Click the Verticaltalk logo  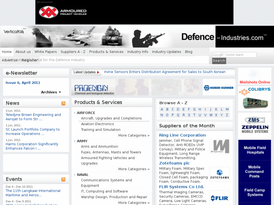[x=15, y=31]
